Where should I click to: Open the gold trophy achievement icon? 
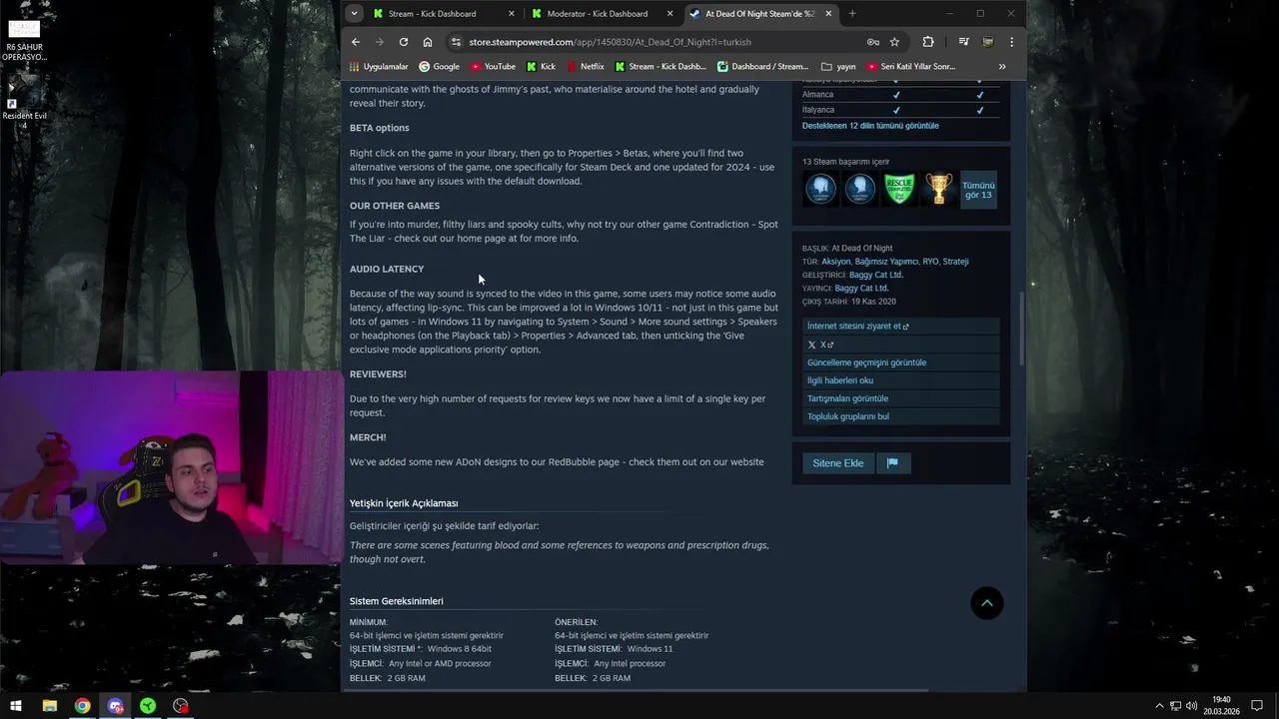[938, 189]
